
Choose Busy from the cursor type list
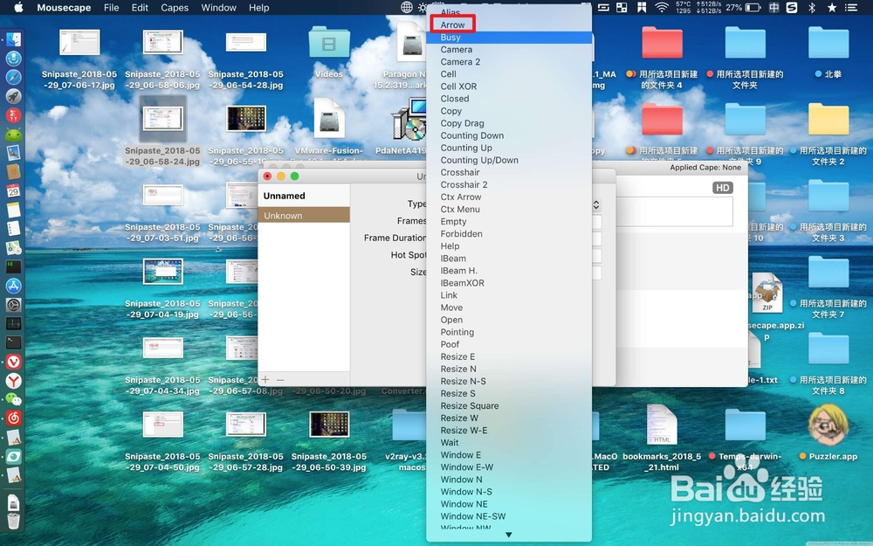(508, 37)
